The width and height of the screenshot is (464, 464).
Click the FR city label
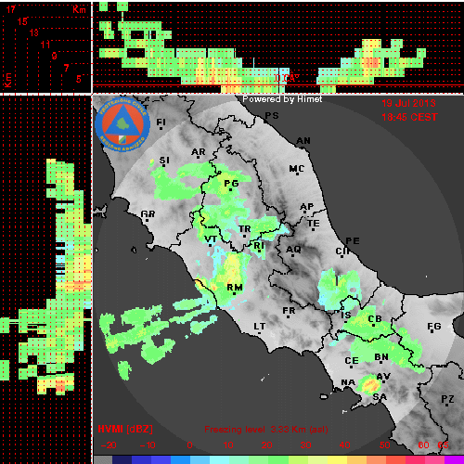point(289,311)
